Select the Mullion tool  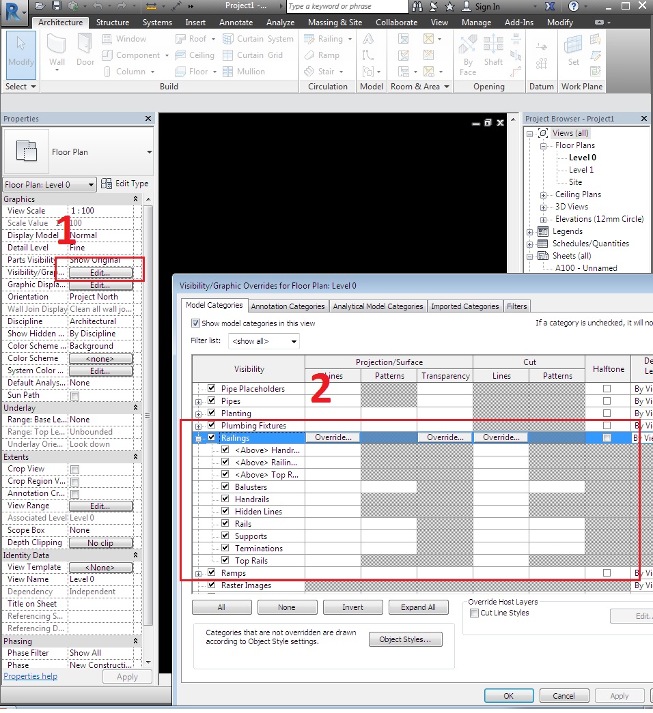coord(244,72)
